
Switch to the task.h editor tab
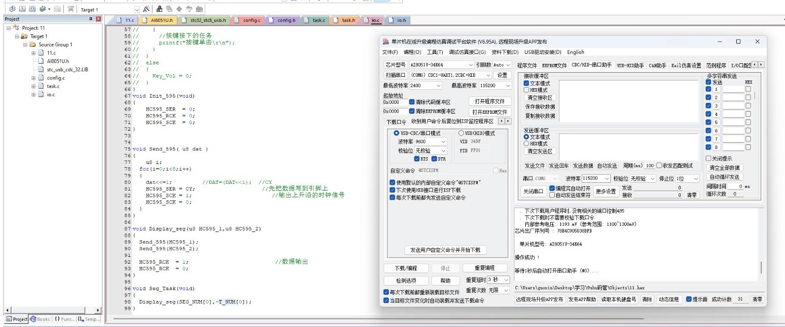pos(344,20)
